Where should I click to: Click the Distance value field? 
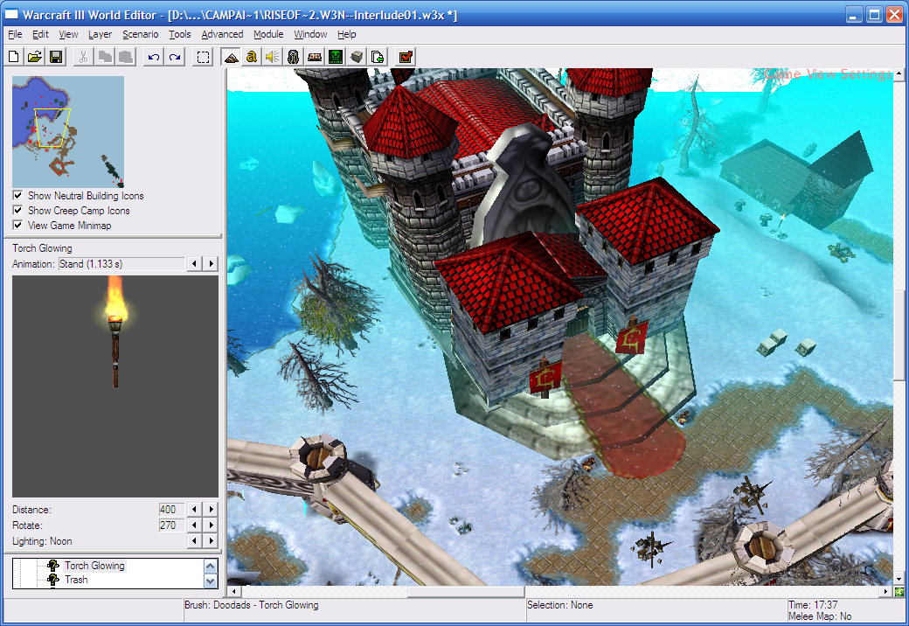coord(171,510)
